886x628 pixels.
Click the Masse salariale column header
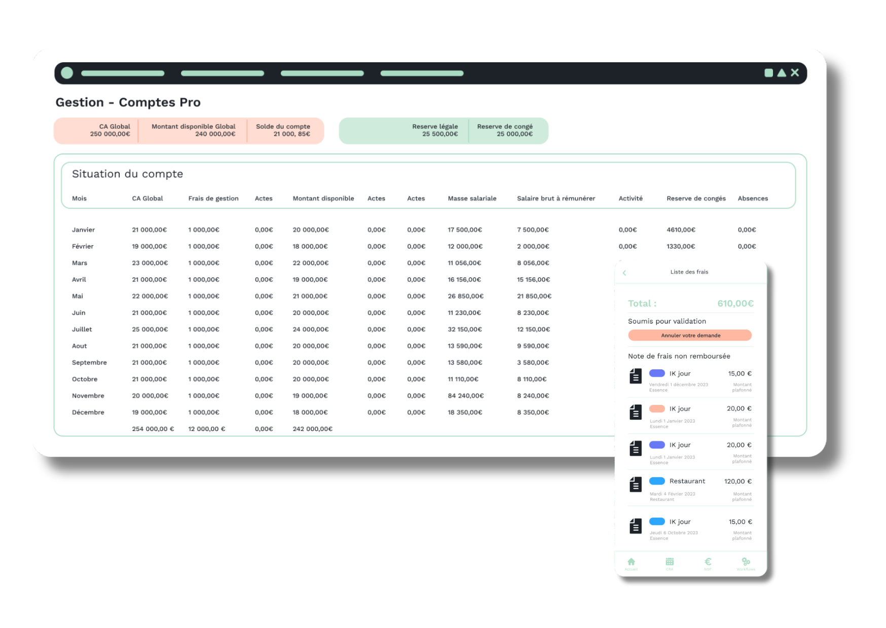pyautogui.click(x=472, y=199)
